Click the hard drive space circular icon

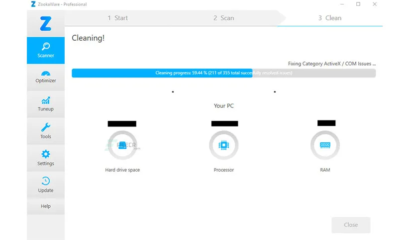click(x=122, y=145)
